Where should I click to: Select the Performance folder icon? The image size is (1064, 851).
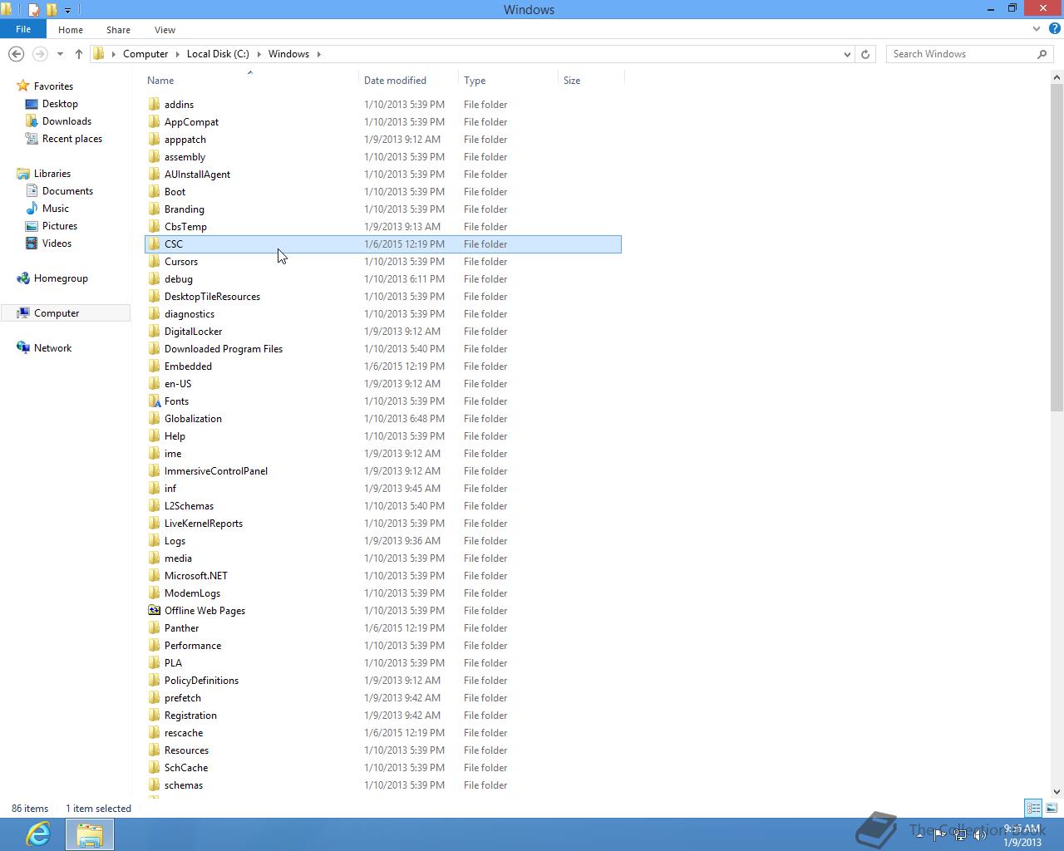(x=154, y=646)
